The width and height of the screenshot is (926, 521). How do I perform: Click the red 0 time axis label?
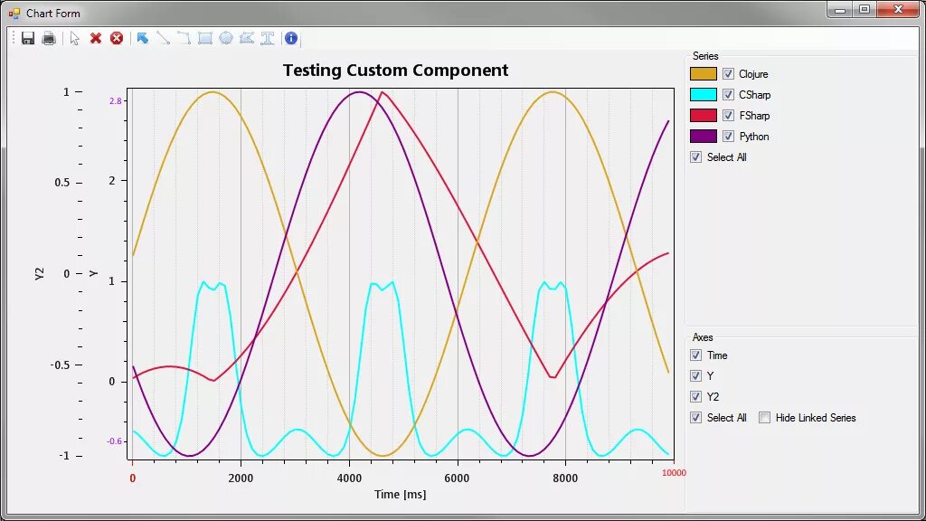click(x=132, y=478)
